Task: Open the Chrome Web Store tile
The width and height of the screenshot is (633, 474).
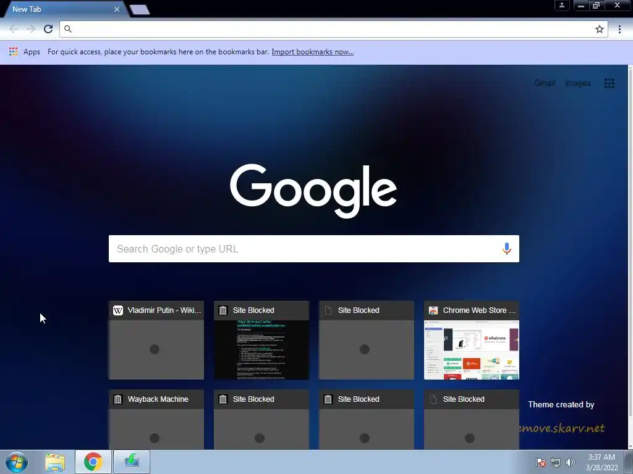Action: (472, 340)
